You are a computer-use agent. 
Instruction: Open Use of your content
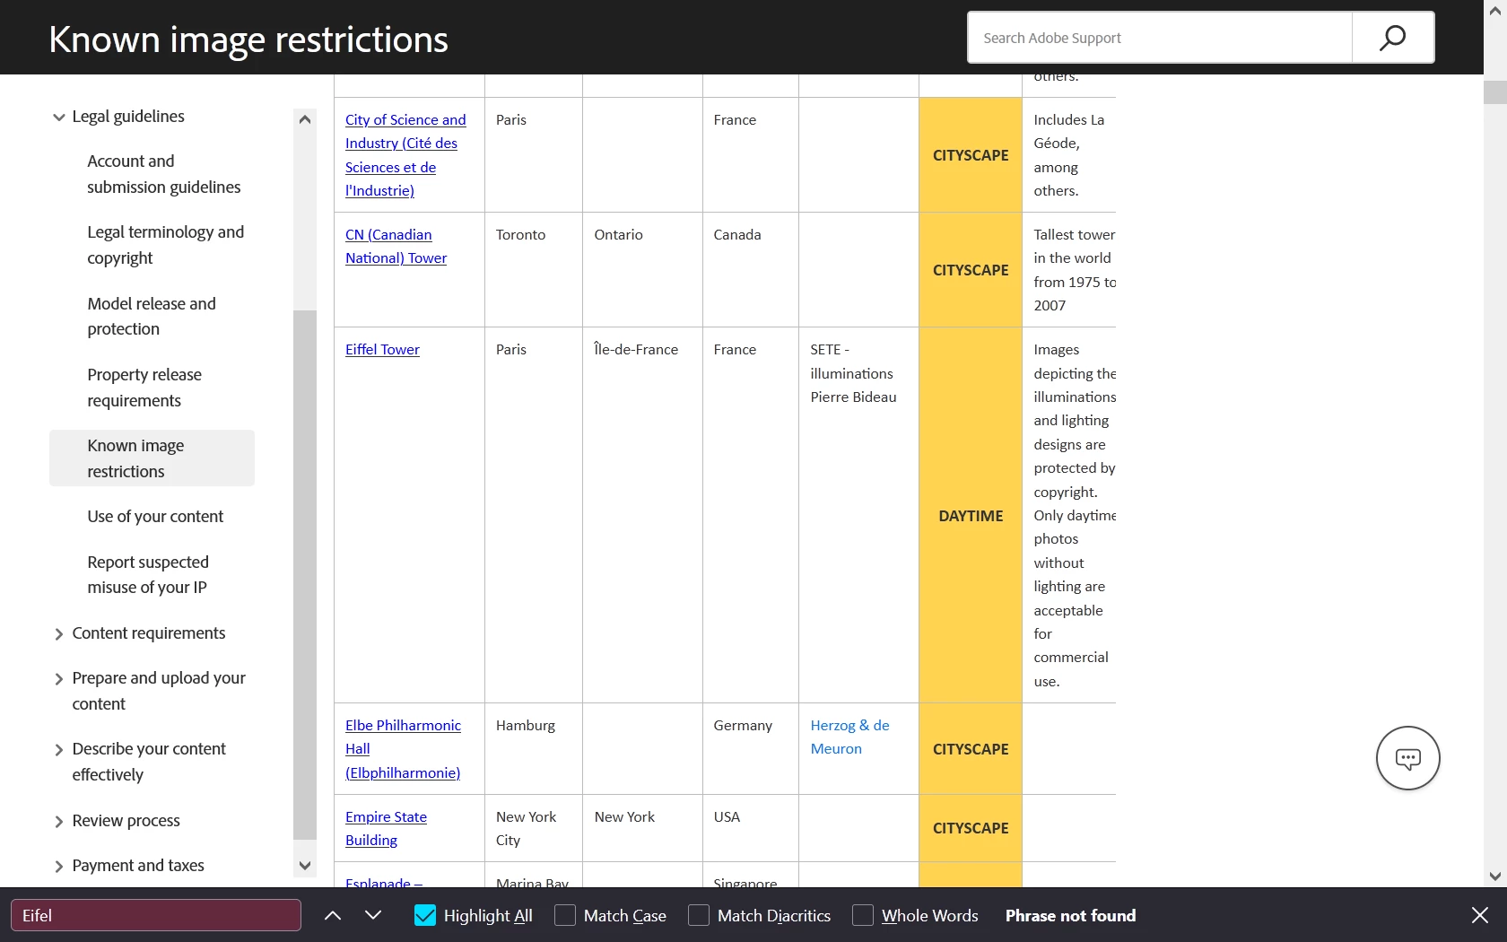coord(155,517)
